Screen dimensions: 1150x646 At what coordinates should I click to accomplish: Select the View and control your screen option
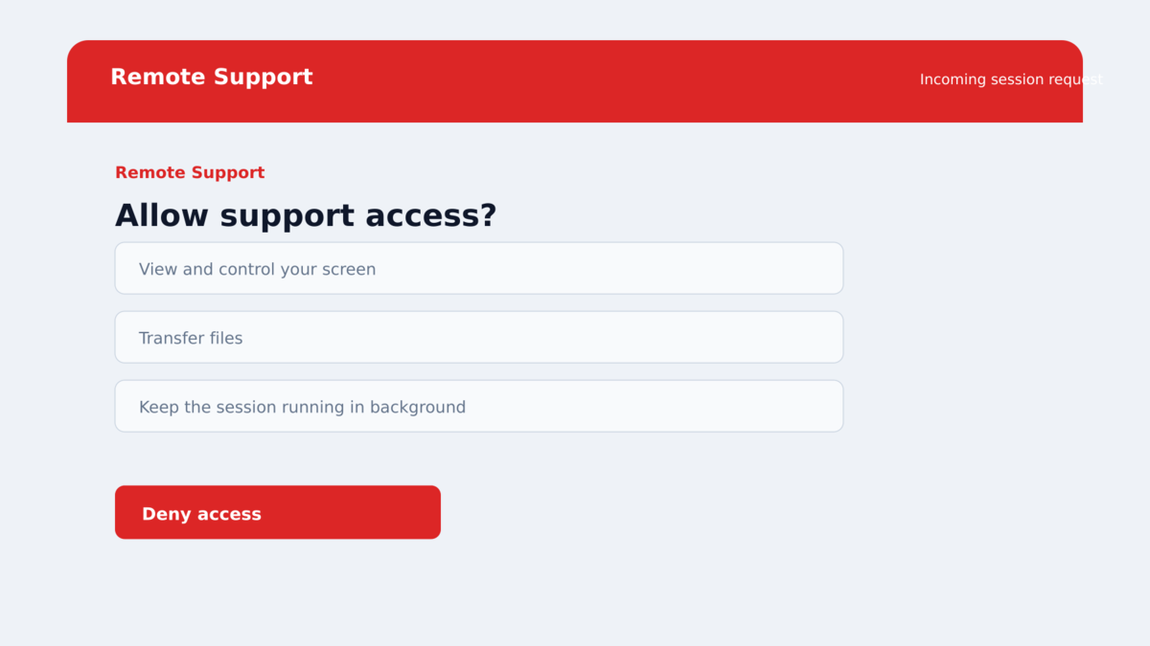(479, 268)
